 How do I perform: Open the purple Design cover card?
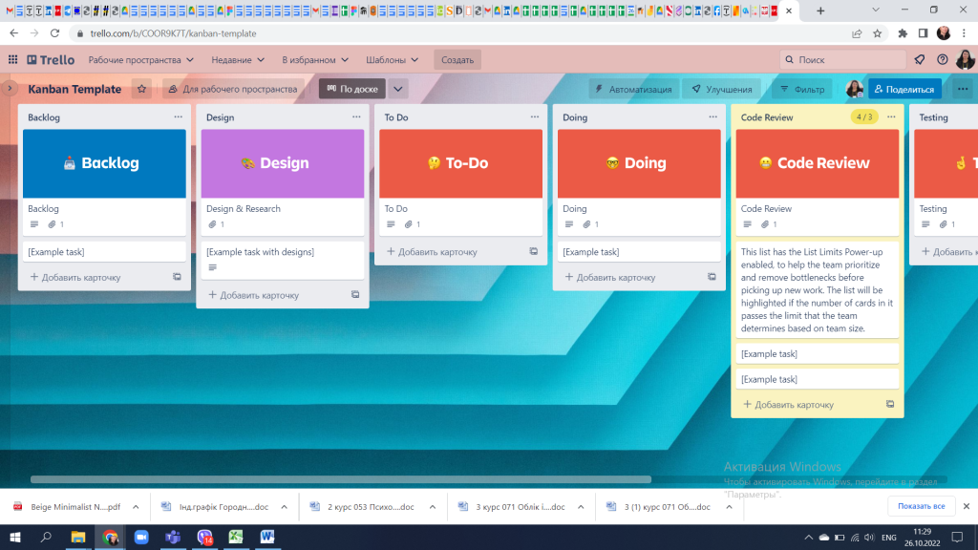(x=283, y=182)
